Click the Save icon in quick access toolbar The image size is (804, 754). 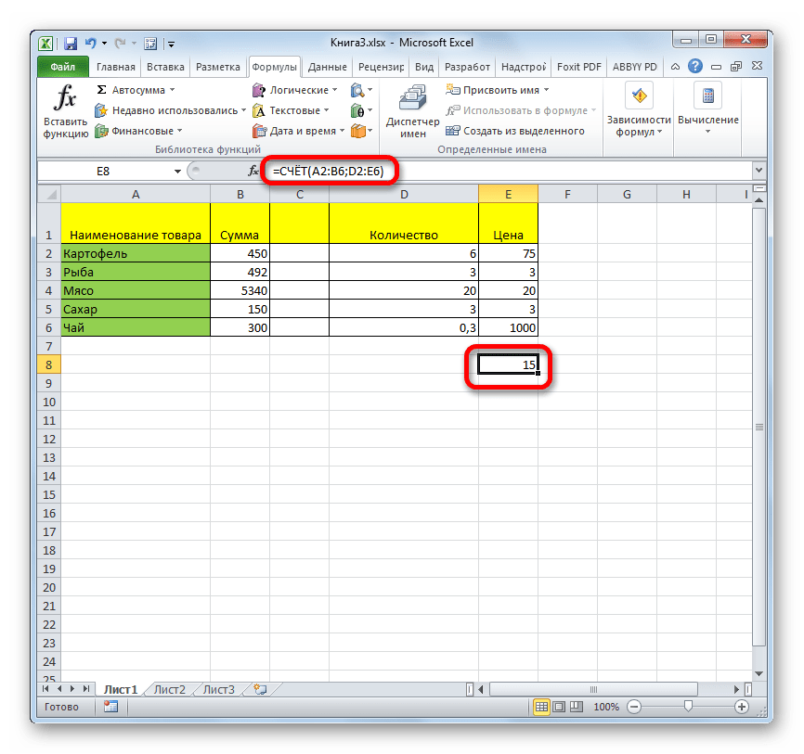coord(70,43)
